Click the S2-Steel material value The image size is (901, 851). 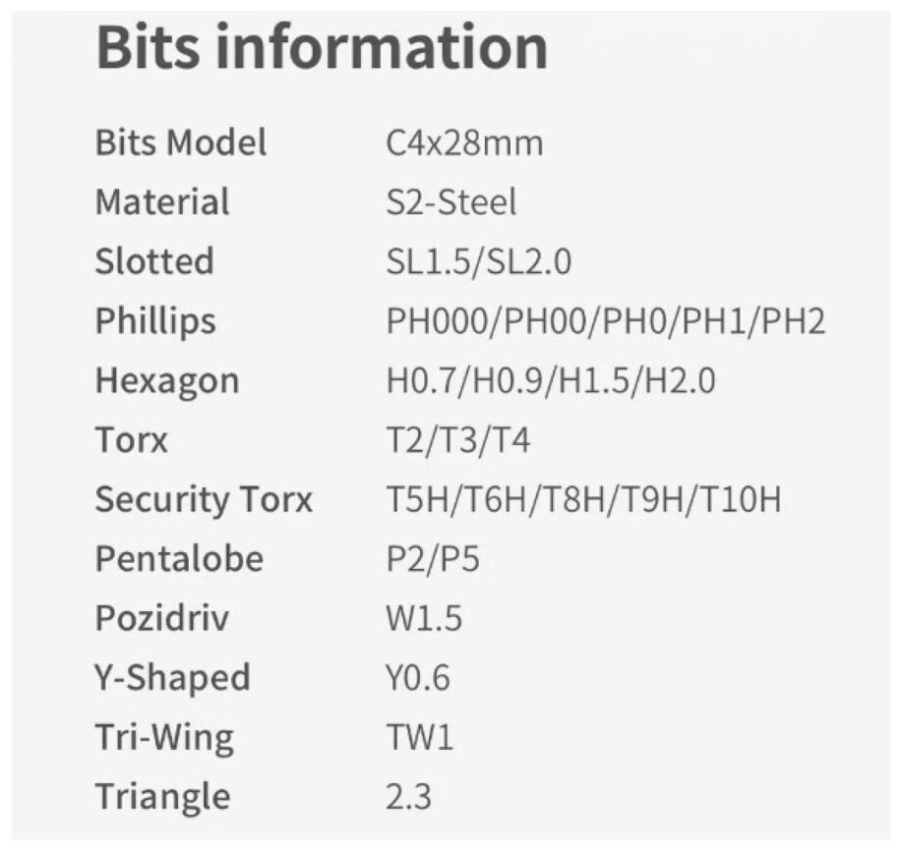click(x=451, y=202)
